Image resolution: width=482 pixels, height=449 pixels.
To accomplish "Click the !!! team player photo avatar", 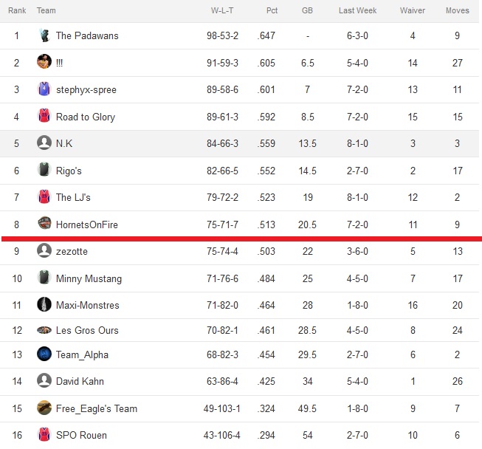I will point(44,61).
